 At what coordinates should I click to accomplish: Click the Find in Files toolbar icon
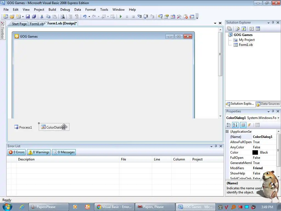pos(63,16)
